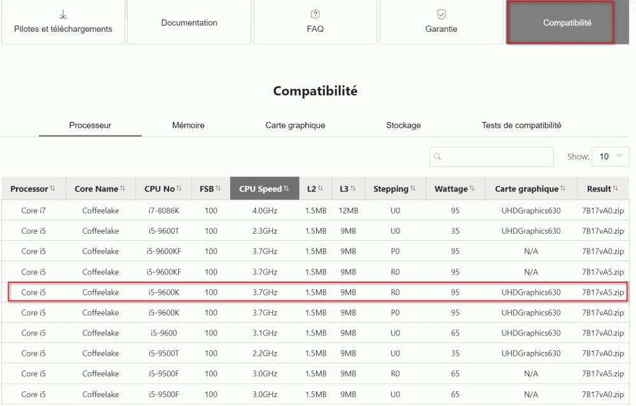Click the FAQ question mark icon
The width and height of the screenshot is (636, 406).
315,15
